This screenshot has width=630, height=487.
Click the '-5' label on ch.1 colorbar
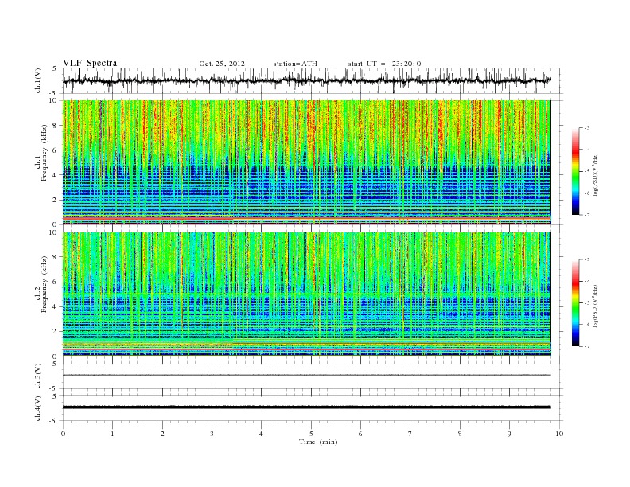pos(587,172)
